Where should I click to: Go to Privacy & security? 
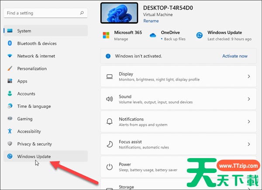pos(45,144)
